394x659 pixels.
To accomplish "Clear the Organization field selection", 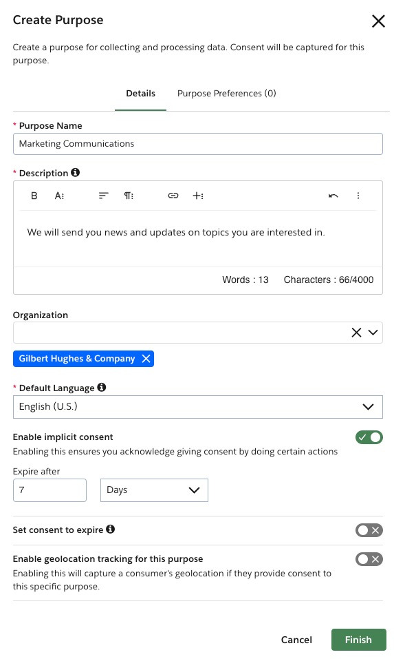I will pyautogui.click(x=356, y=333).
